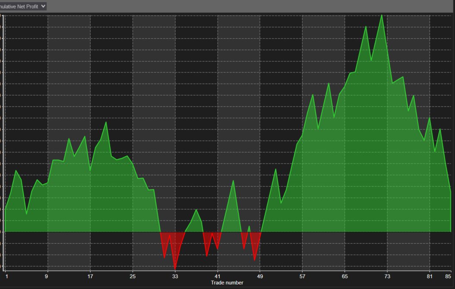The height and width of the screenshot is (289, 455).
Task: Click the highest profit peak on chart
Action: click(x=382, y=15)
